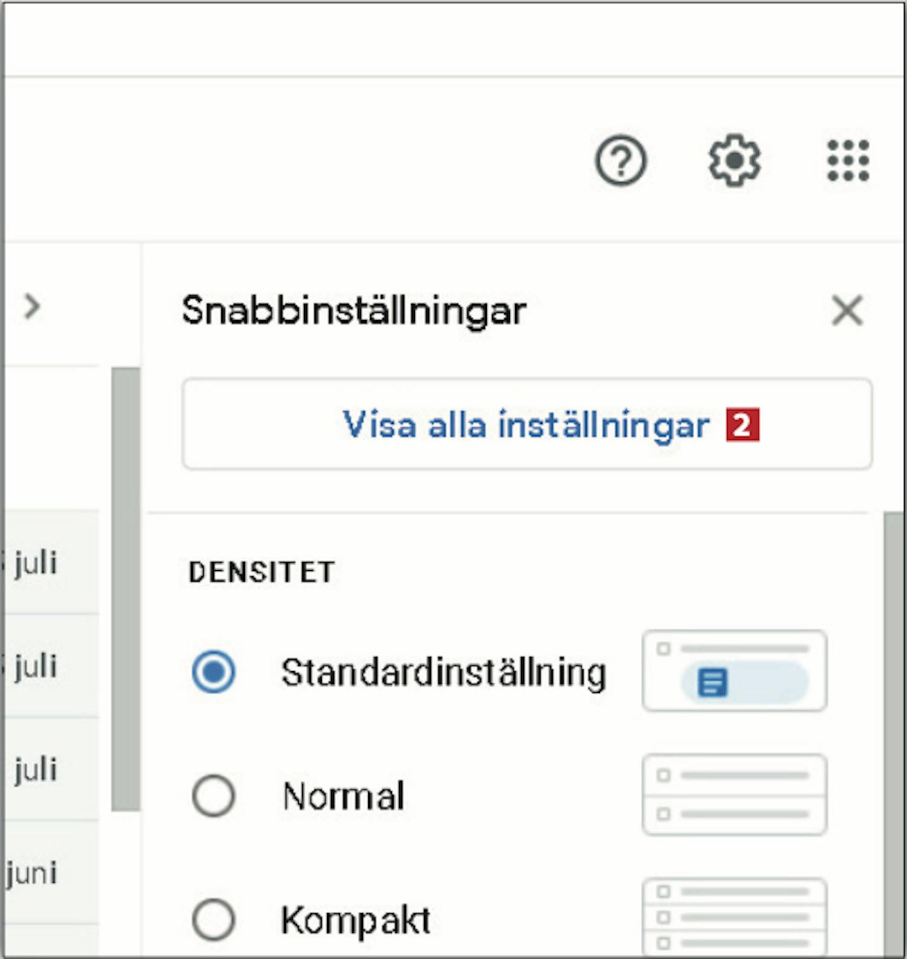Viewport: 907px width, 959px height.
Task: Click the Normal label text
Action: (343, 796)
